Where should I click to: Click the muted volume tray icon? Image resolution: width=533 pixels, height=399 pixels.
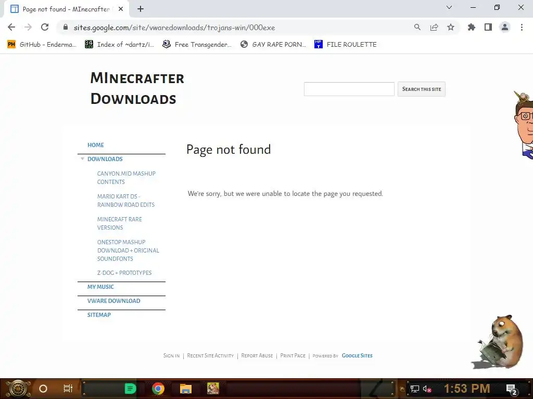point(427,389)
